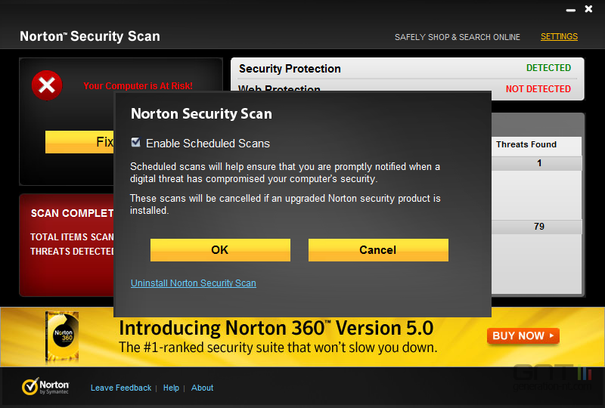Open the SETTINGS link

tap(559, 36)
